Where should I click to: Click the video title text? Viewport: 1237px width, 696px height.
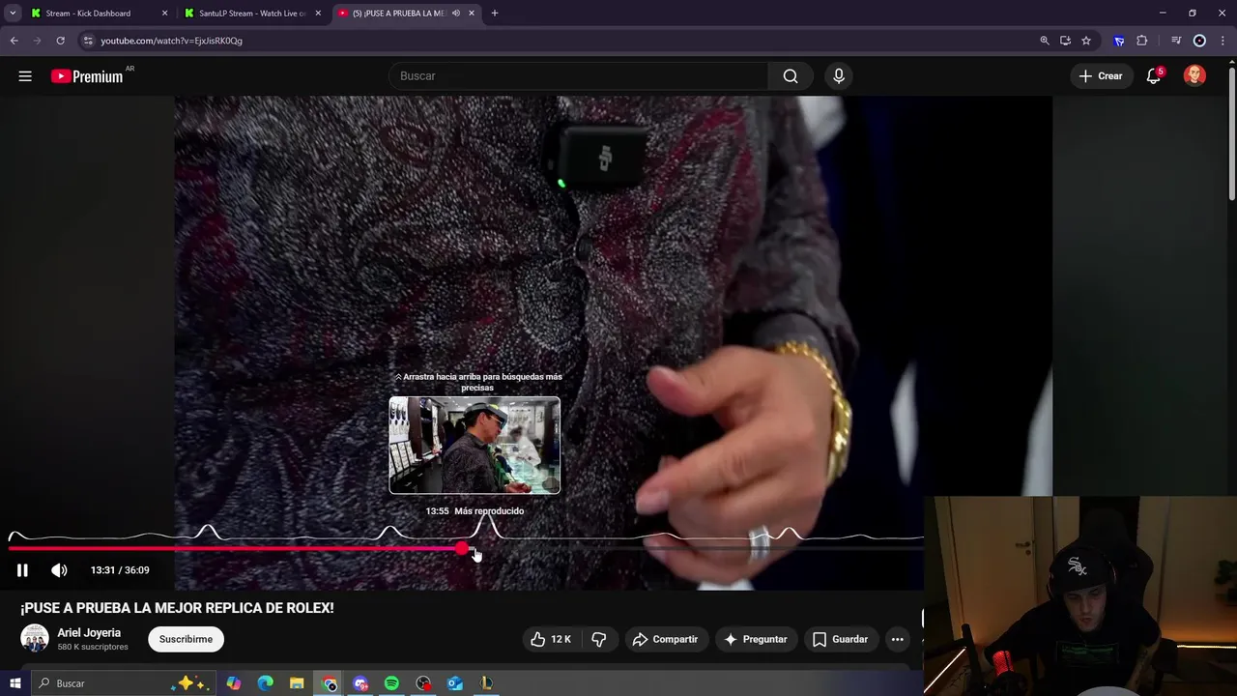[x=177, y=608]
